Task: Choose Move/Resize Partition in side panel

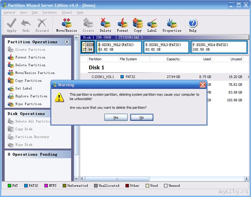Action: click(x=31, y=73)
